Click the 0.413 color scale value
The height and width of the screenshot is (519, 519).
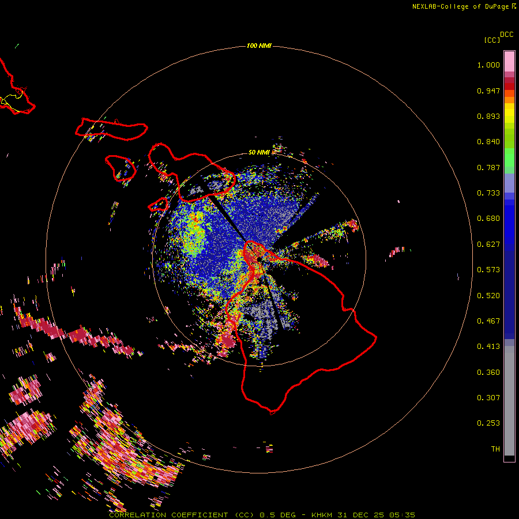point(488,347)
